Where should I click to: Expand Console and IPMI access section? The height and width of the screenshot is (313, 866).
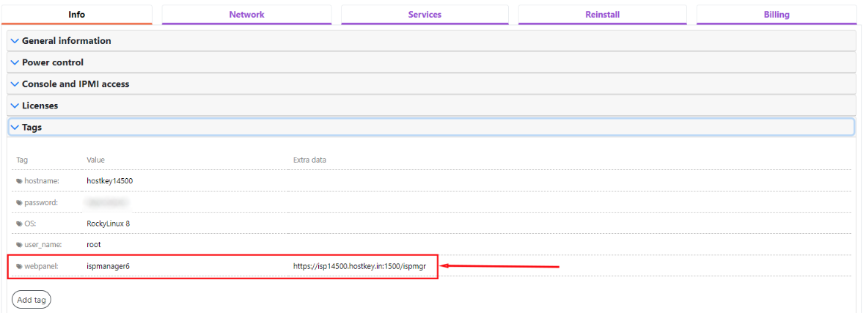click(x=75, y=84)
